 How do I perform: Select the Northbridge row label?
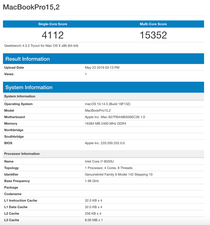[x=14, y=130]
